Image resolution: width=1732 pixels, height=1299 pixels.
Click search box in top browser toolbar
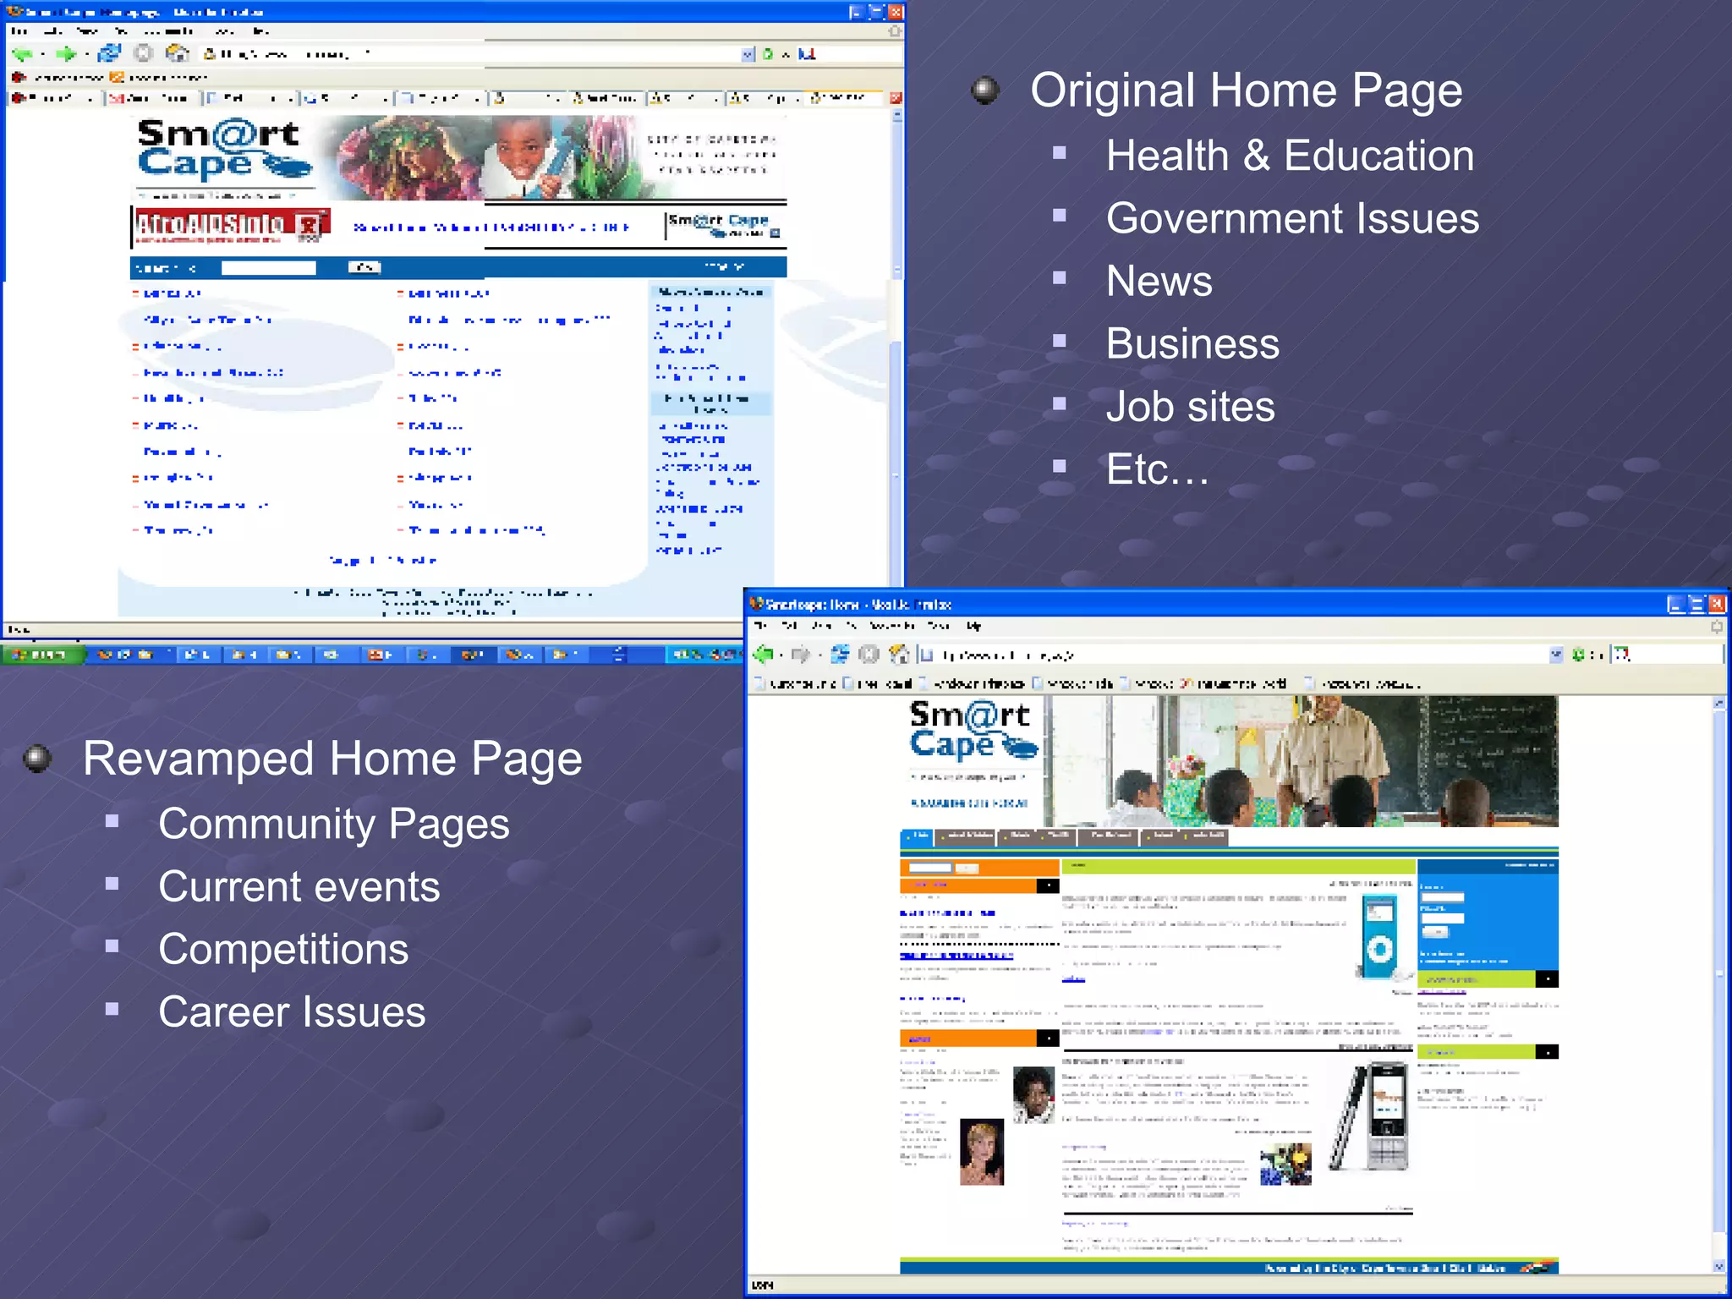click(850, 54)
